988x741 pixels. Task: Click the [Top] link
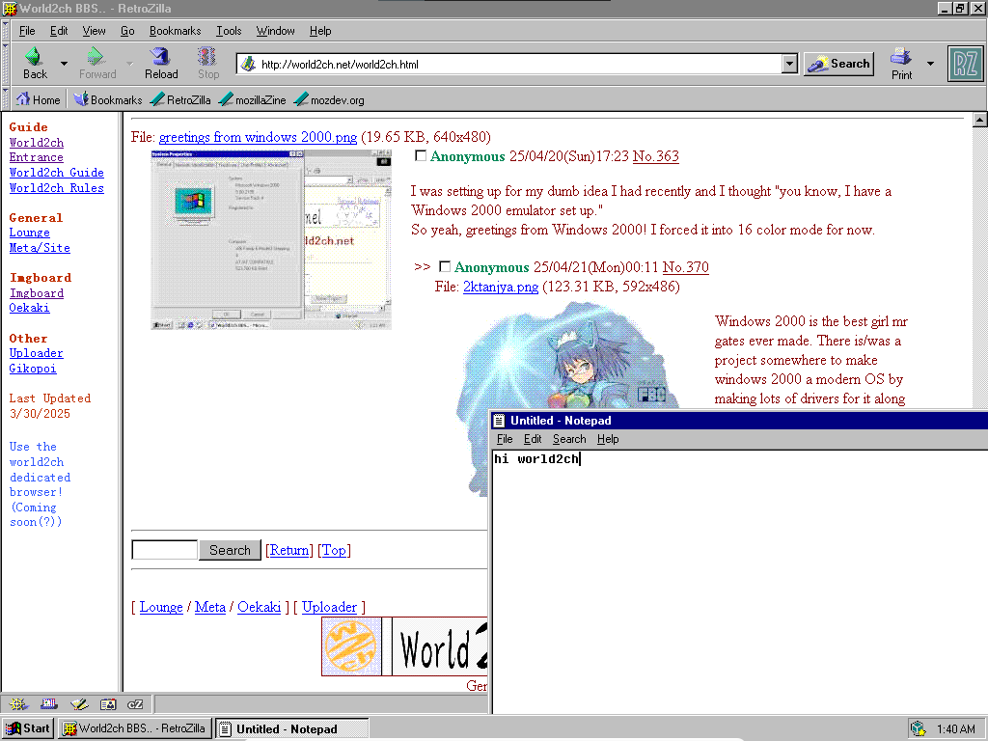(334, 550)
